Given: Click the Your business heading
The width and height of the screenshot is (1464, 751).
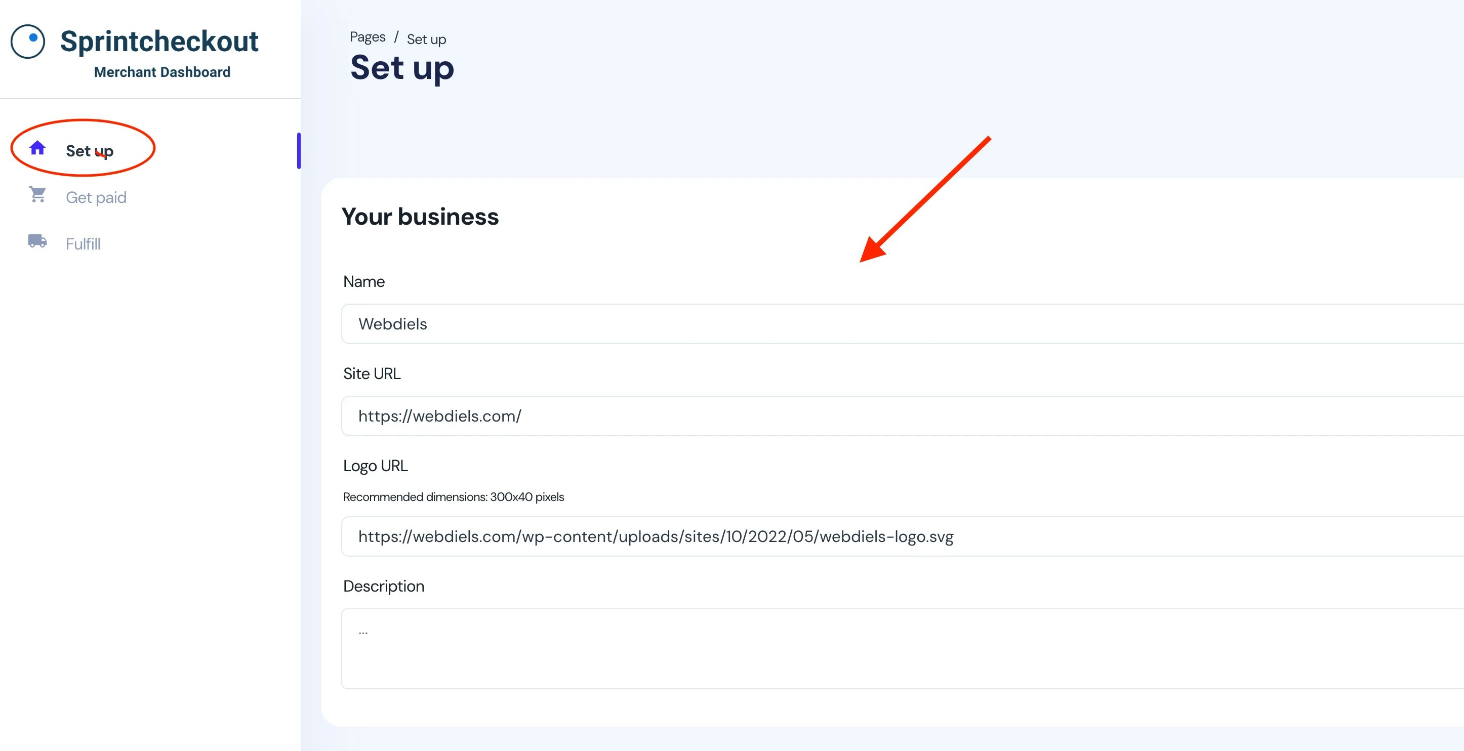Looking at the screenshot, I should tap(420, 217).
